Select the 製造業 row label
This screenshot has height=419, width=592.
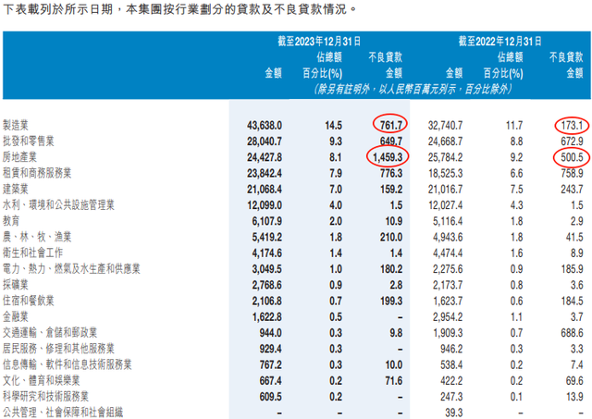pos(16,125)
